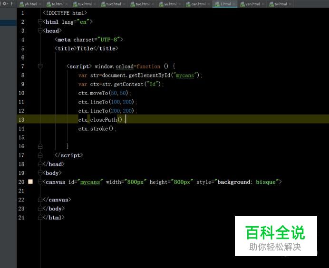329x268 pixels.
Task: Collapse the body tag fold on line 19
Action: (x=40, y=173)
